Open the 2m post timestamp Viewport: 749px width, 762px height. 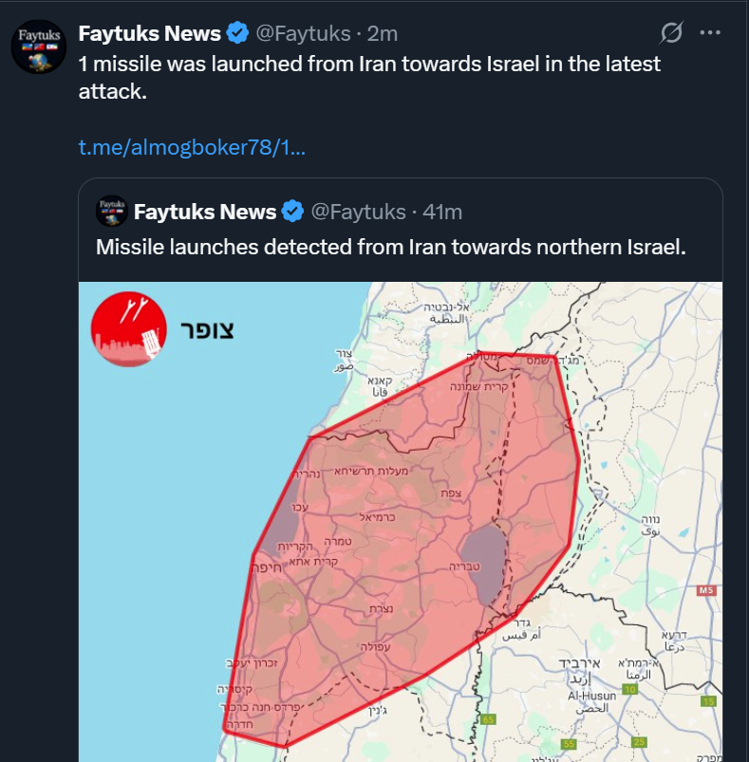click(x=383, y=33)
